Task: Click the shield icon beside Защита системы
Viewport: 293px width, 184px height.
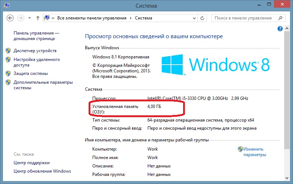Action: pyautogui.click(x=8, y=73)
